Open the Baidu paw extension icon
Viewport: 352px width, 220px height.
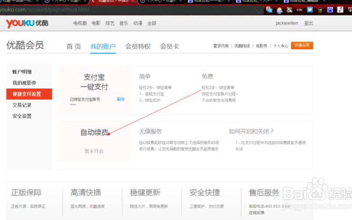click(x=330, y=10)
